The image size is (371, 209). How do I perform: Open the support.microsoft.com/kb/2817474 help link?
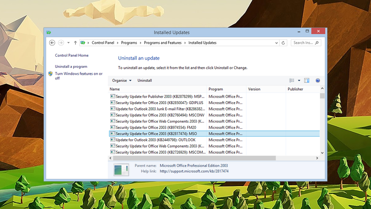pyautogui.click(x=194, y=171)
